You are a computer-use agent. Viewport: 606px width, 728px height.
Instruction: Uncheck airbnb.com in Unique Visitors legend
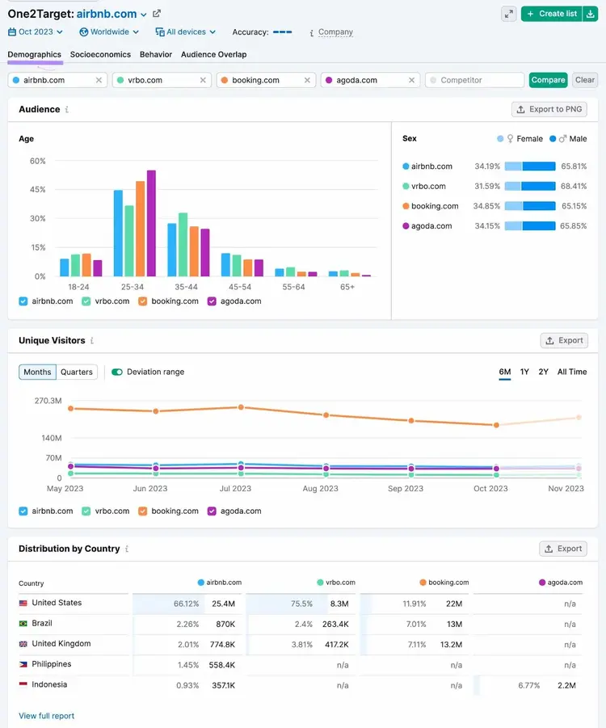click(23, 511)
